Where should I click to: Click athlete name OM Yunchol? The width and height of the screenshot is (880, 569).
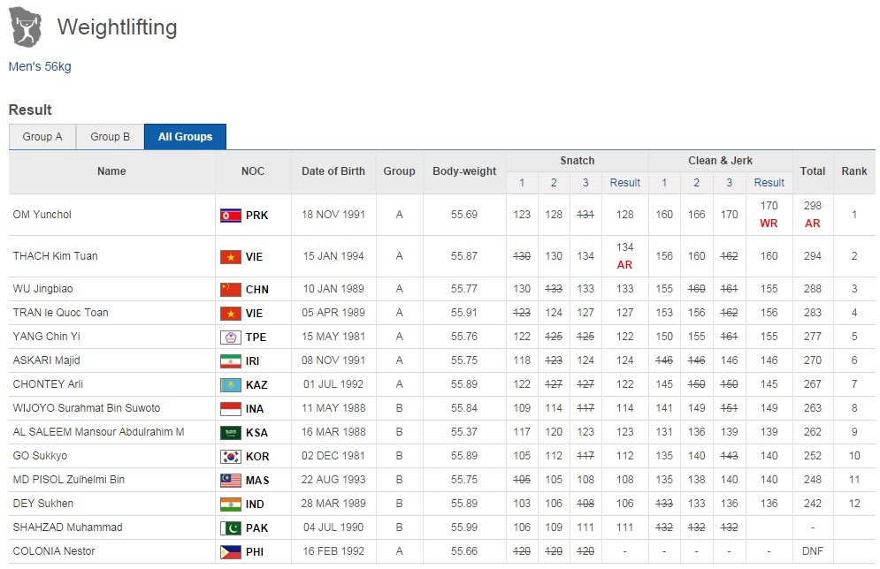pyautogui.click(x=42, y=215)
